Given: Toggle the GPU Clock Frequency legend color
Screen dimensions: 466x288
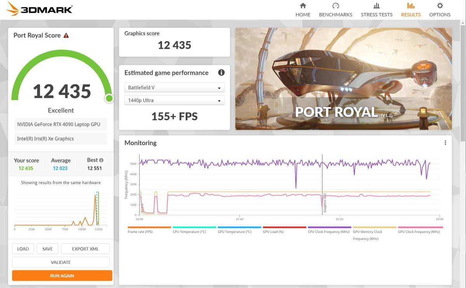Looking at the screenshot, I should [x=420, y=227].
